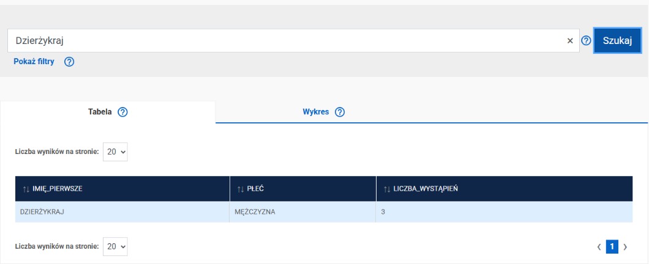
Task: Click the Szukaj search button
Action: click(617, 41)
